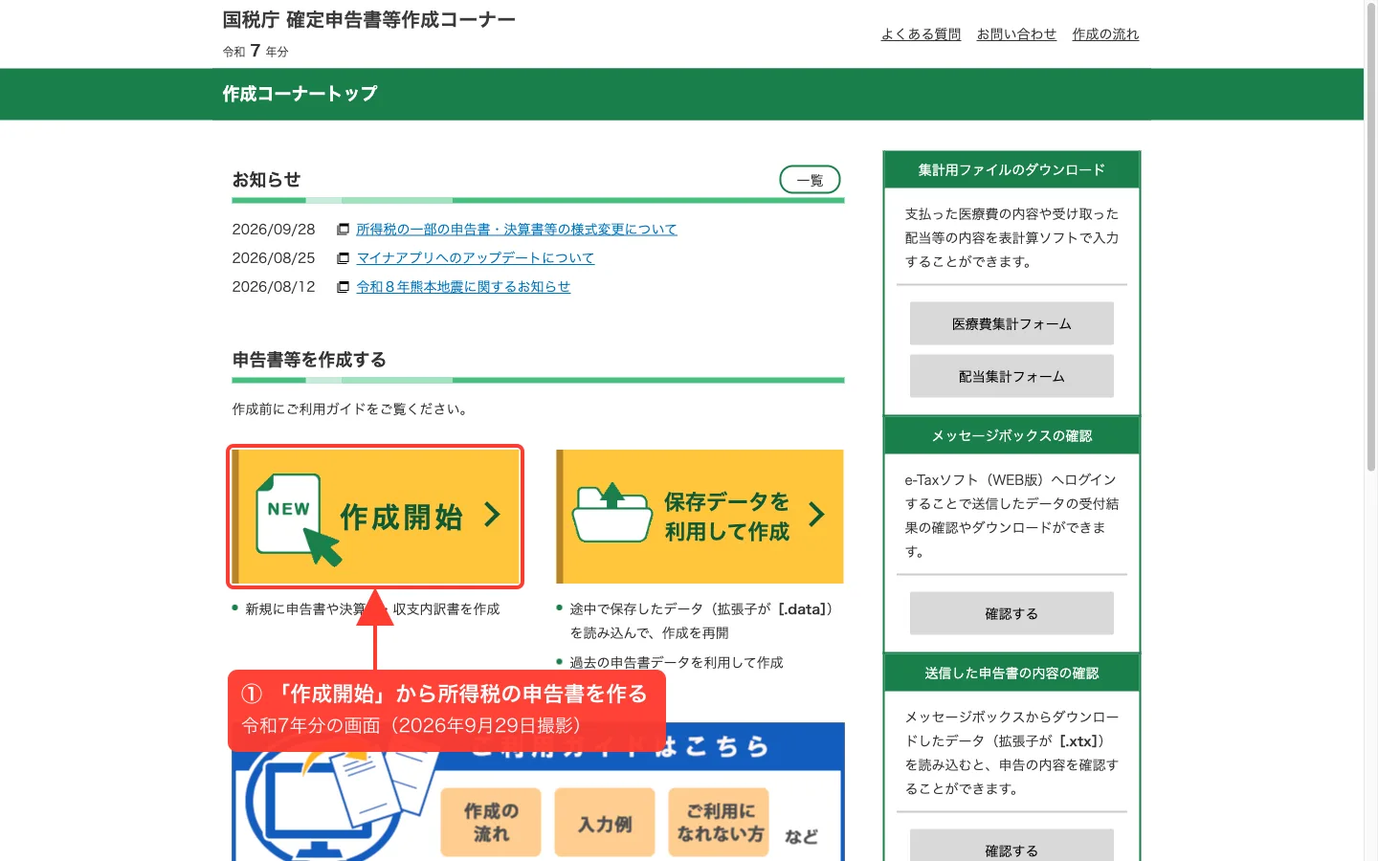Open the よくある質問 link
The width and height of the screenshot is (1378, 861).
click(921, 34)
